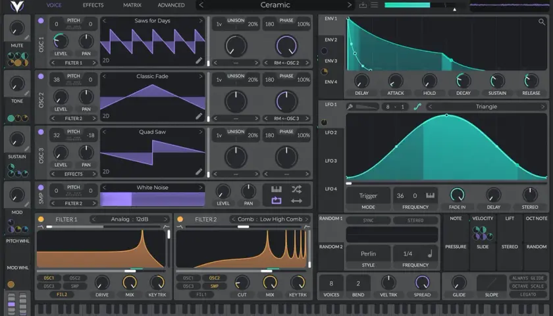Screen dimensions: 553x316
Task: Open the LFO Triangle shape selector
Action: tap(487, 107)
